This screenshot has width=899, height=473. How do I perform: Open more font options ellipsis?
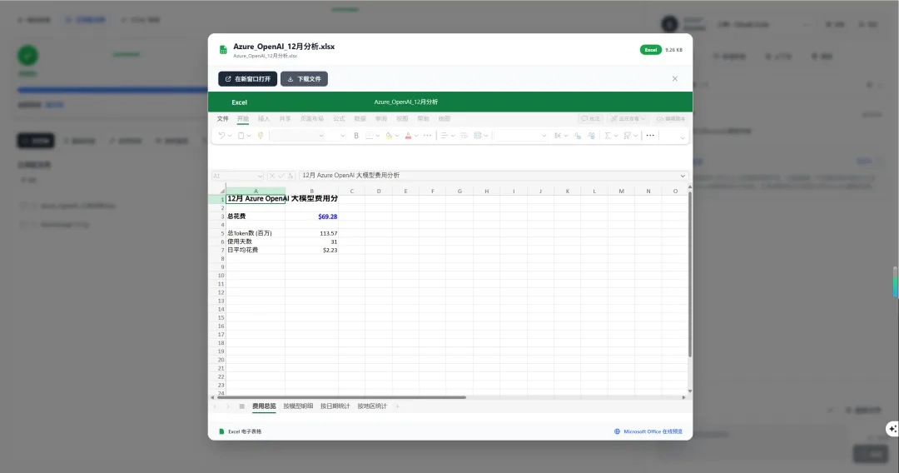click(427, 136)
